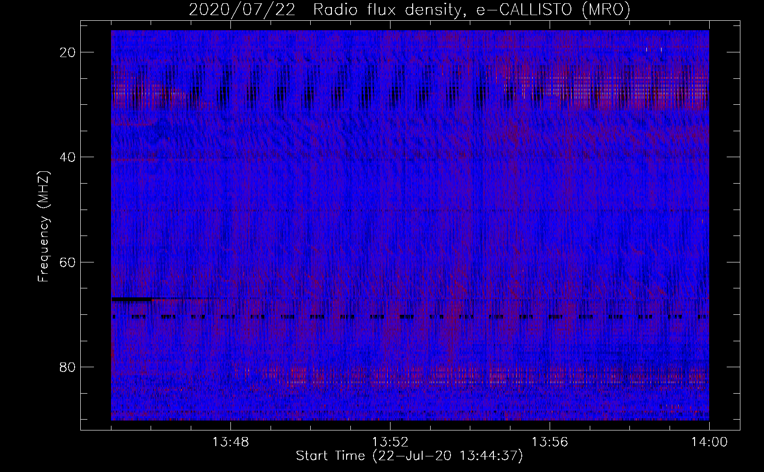The image size is (764, 472).
Task: Click the 80 MHz frequency tick label
Action: coord(68,367)
